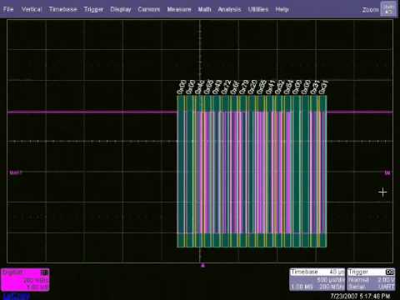Click the decoded byte label 0x79
The width and height of the screenshot is (400, 300).
[244, 87]
